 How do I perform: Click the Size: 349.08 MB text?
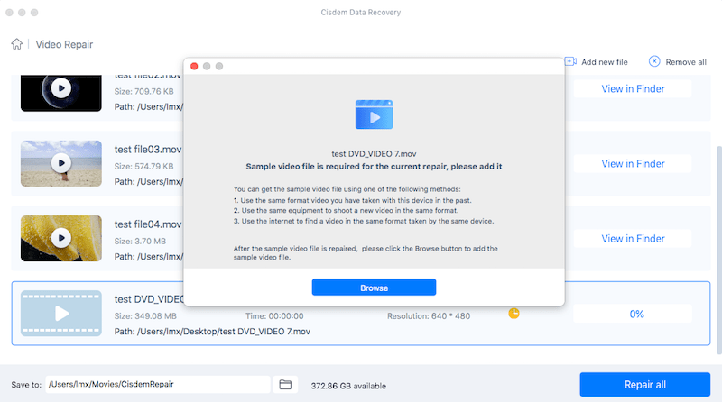(145, 316)
